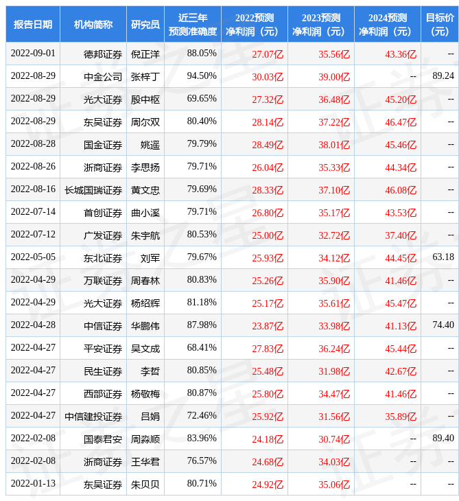The height and width of the screenshot is (501, 459).
Task: Select accuracy value 94.50%
Action: 202,76
